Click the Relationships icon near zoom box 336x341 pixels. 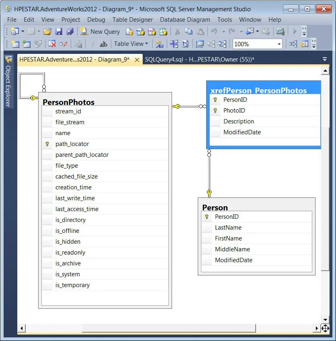(293, 44)
